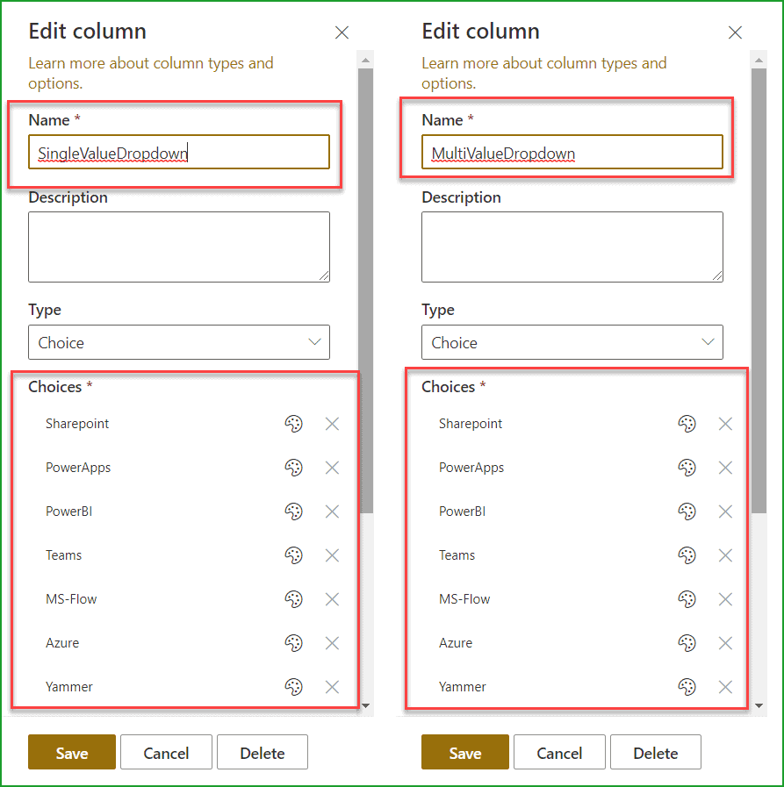This screenshot has height=787, width=784.
Task: Open color palette for PowerBI in right panel
Action: [687, 512]
